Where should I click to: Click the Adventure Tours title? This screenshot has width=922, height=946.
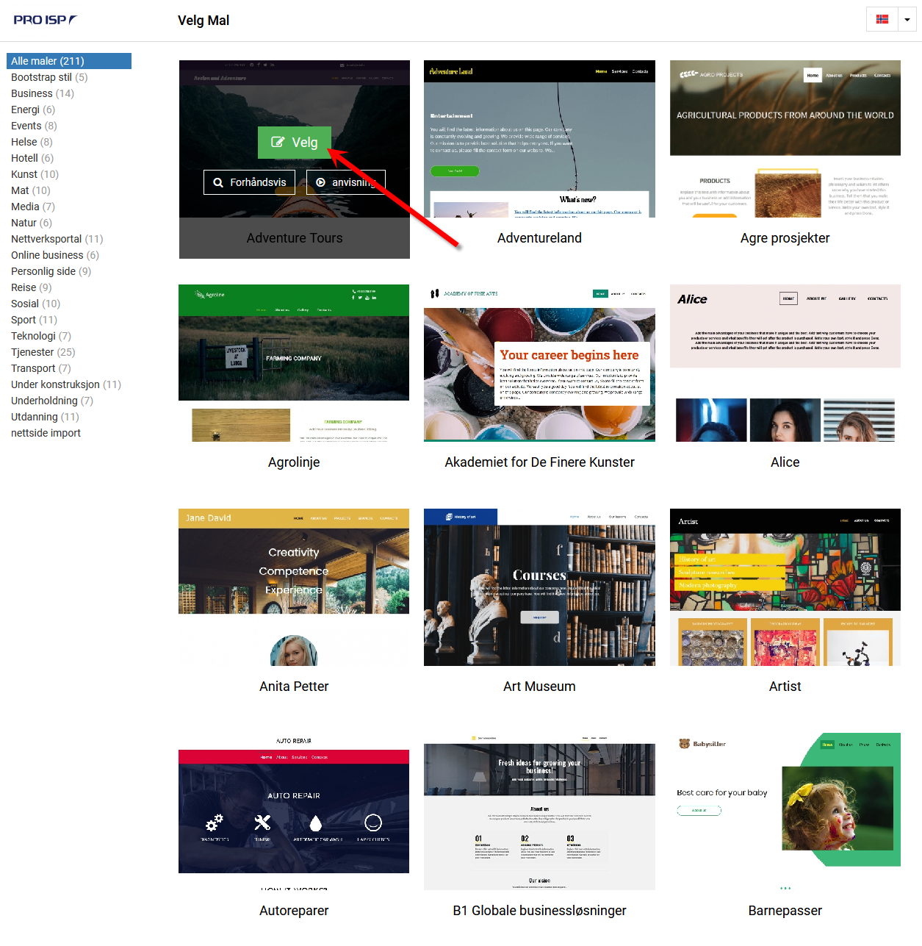coord(295,238)
